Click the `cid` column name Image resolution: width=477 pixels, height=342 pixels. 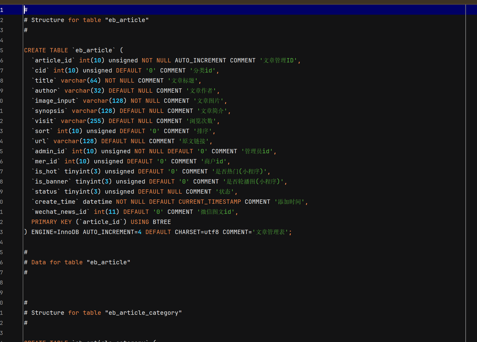click(40, 71)
